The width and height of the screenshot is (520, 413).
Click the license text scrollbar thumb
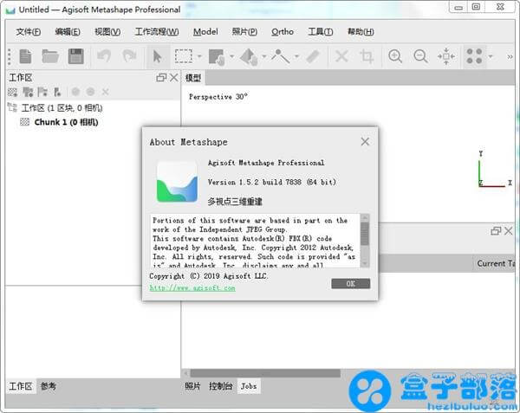point(365,234)
